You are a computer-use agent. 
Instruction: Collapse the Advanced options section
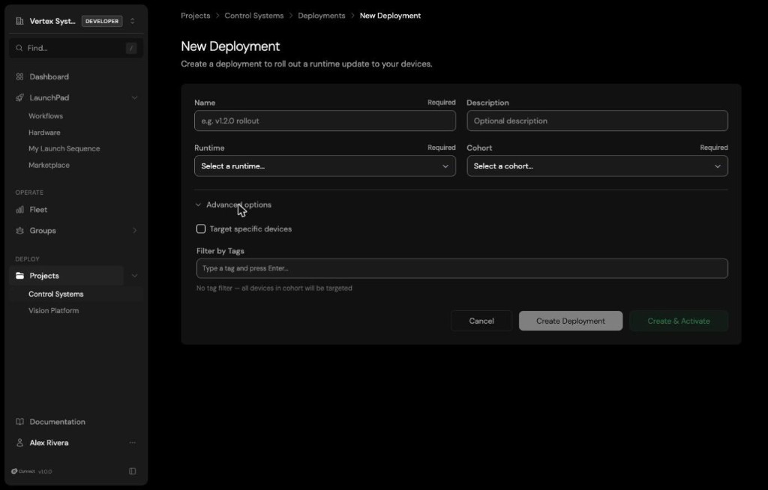click(233, 205)
